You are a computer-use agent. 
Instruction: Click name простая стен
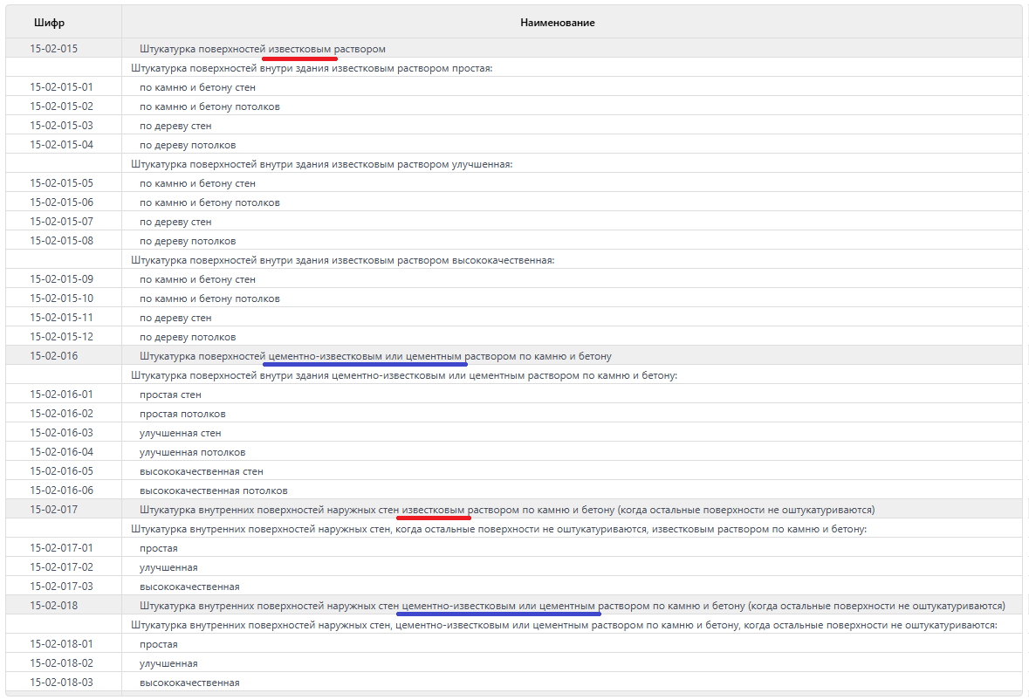coord(170,395)
